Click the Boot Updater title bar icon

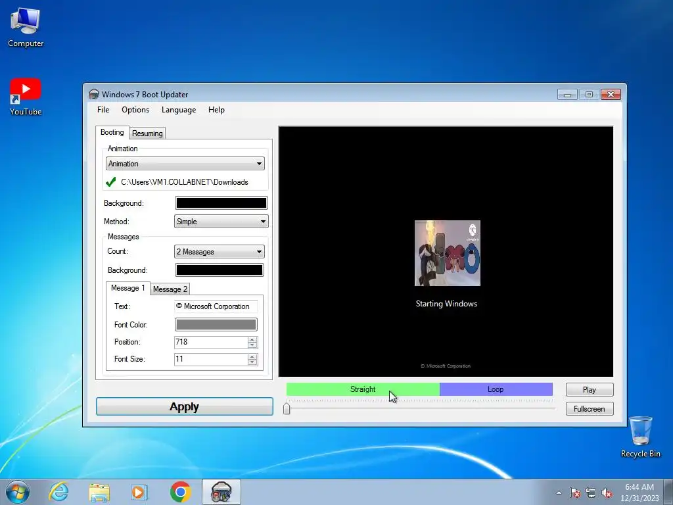click(93, 94)
